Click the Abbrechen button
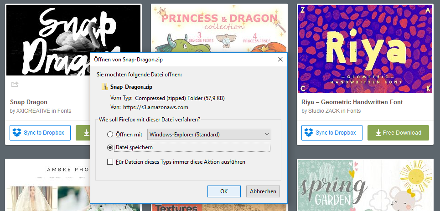The image size is (440, 211). [x=263, y=191]
